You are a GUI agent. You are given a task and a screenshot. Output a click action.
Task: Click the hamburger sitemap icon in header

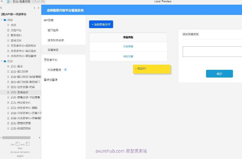pyautogui.click(x=8, y=2)
